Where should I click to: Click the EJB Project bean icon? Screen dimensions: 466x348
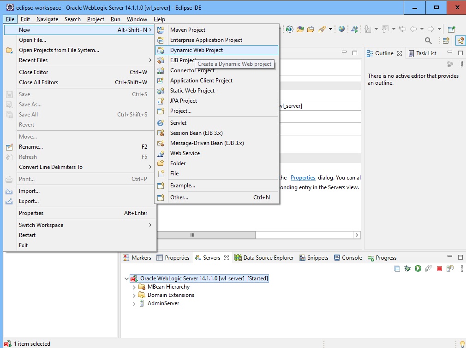point(161,60)
